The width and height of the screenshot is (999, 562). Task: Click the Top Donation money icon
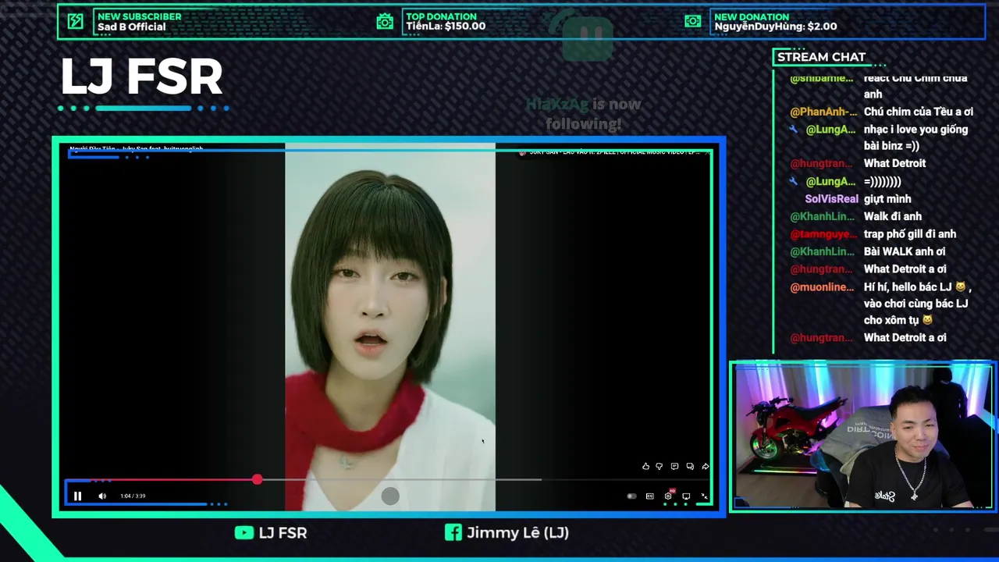385,21
